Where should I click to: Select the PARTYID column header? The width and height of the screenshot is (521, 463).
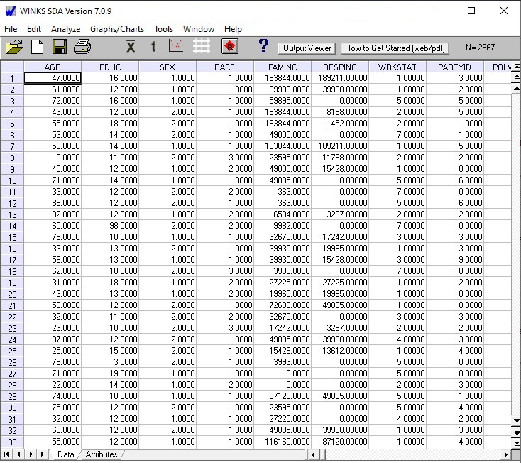(x=455, y=67)
